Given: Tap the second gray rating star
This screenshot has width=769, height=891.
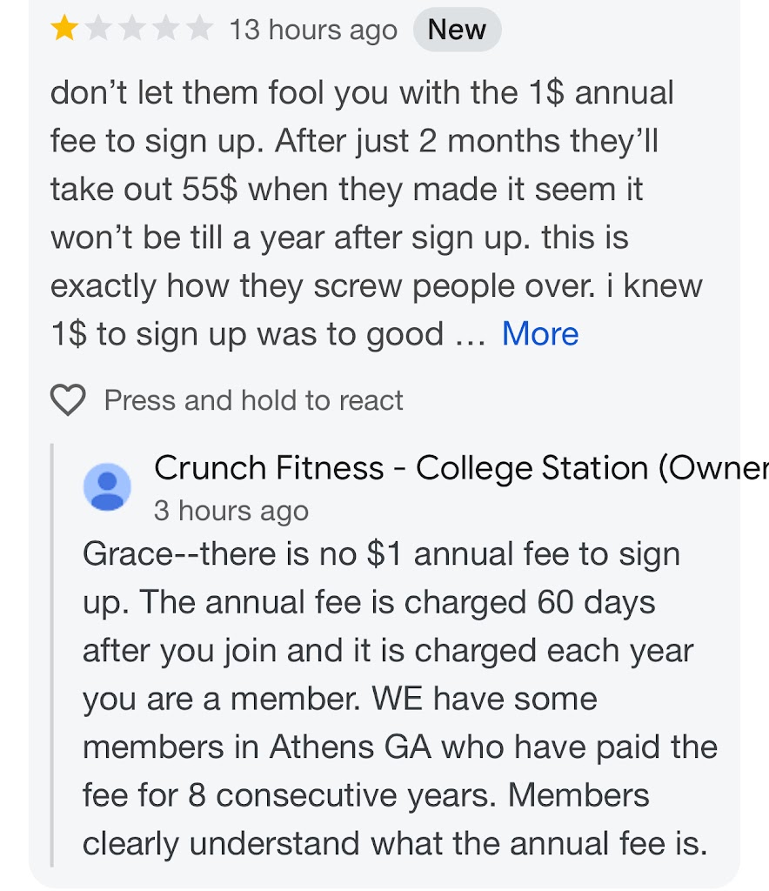Looking at the screenshot, I should [98, 30].
